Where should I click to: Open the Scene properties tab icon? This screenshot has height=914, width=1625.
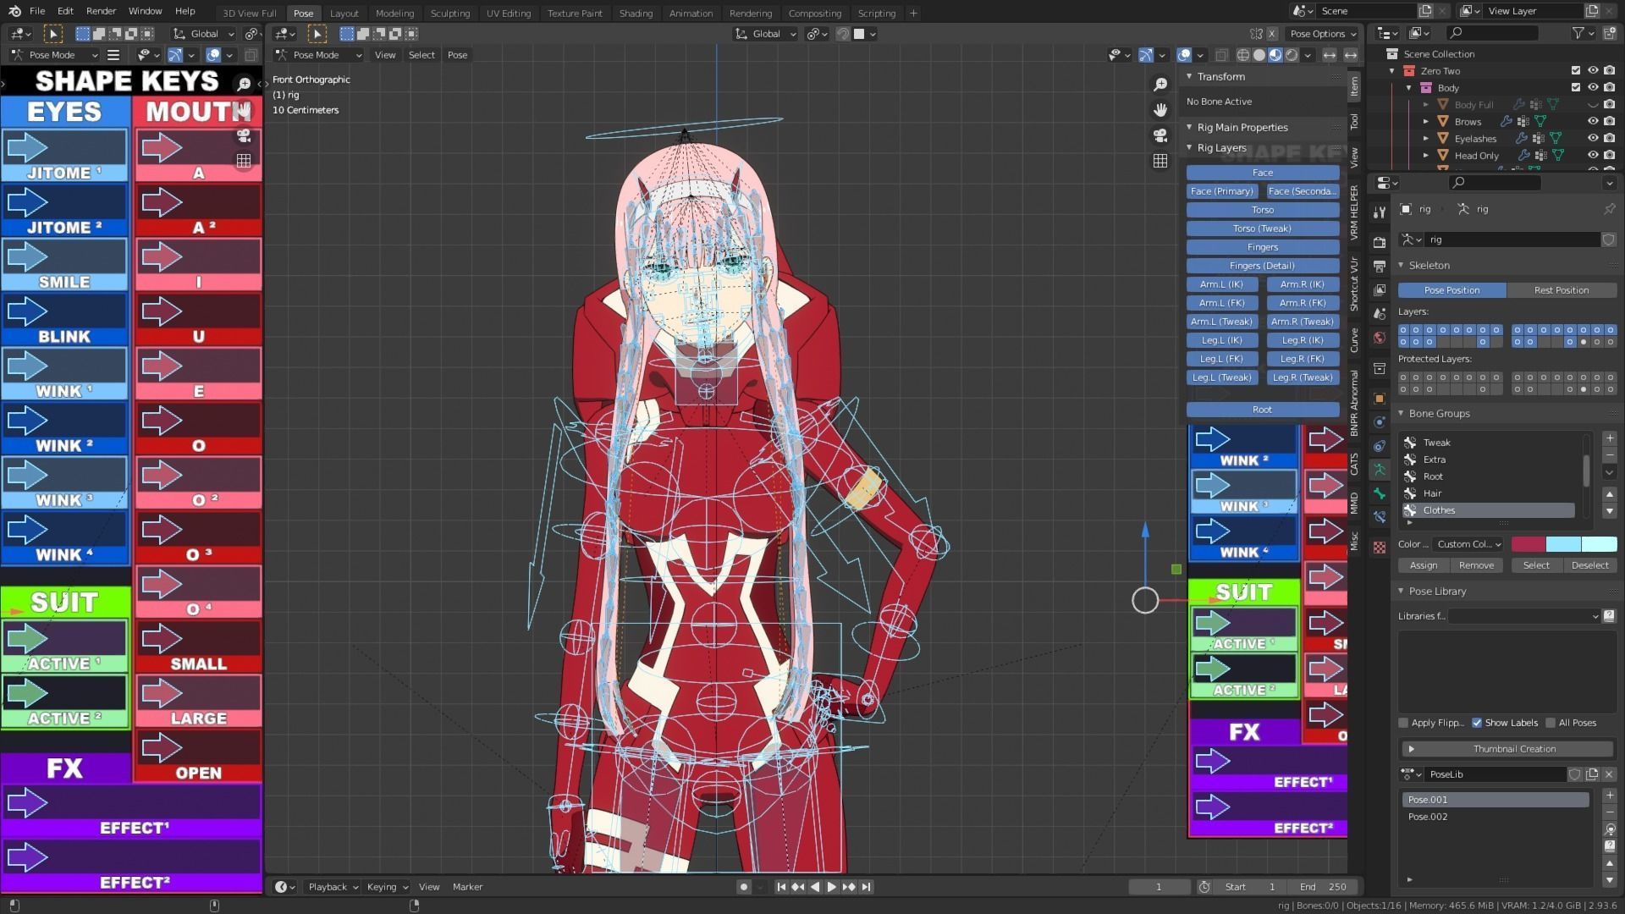click(x=1380, y=313)
